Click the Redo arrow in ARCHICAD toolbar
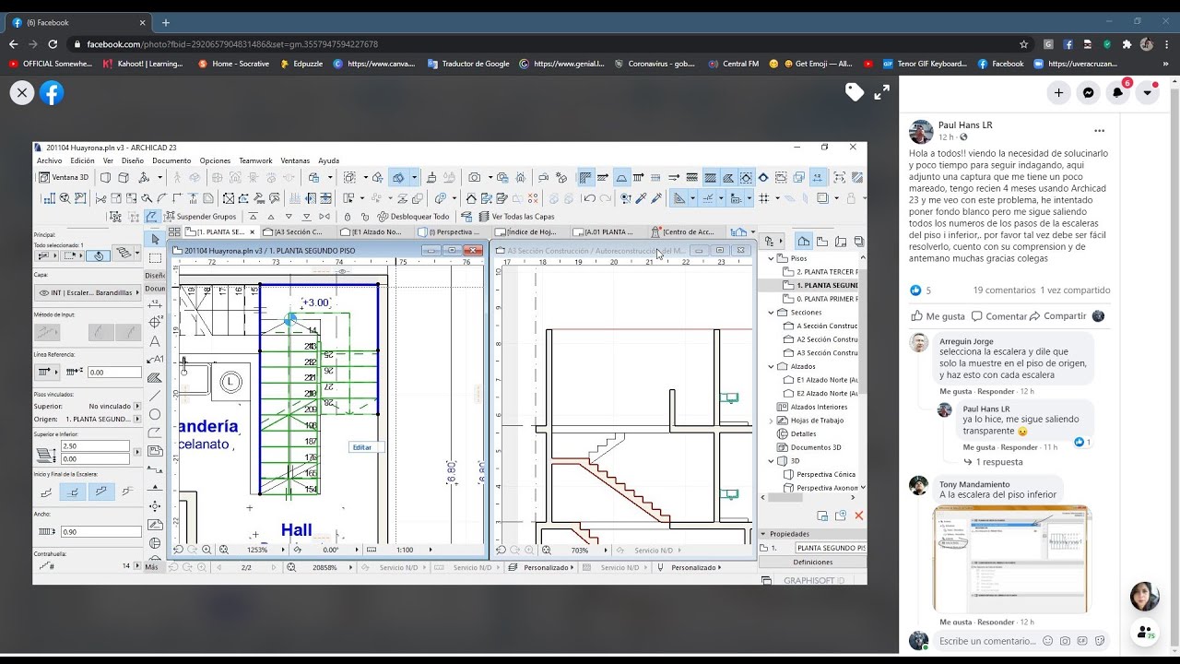 coord(605,198)
